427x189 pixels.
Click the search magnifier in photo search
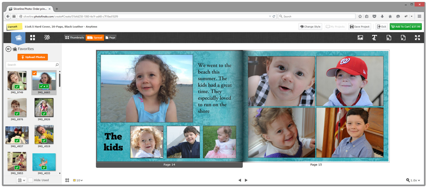coord(57,65)
